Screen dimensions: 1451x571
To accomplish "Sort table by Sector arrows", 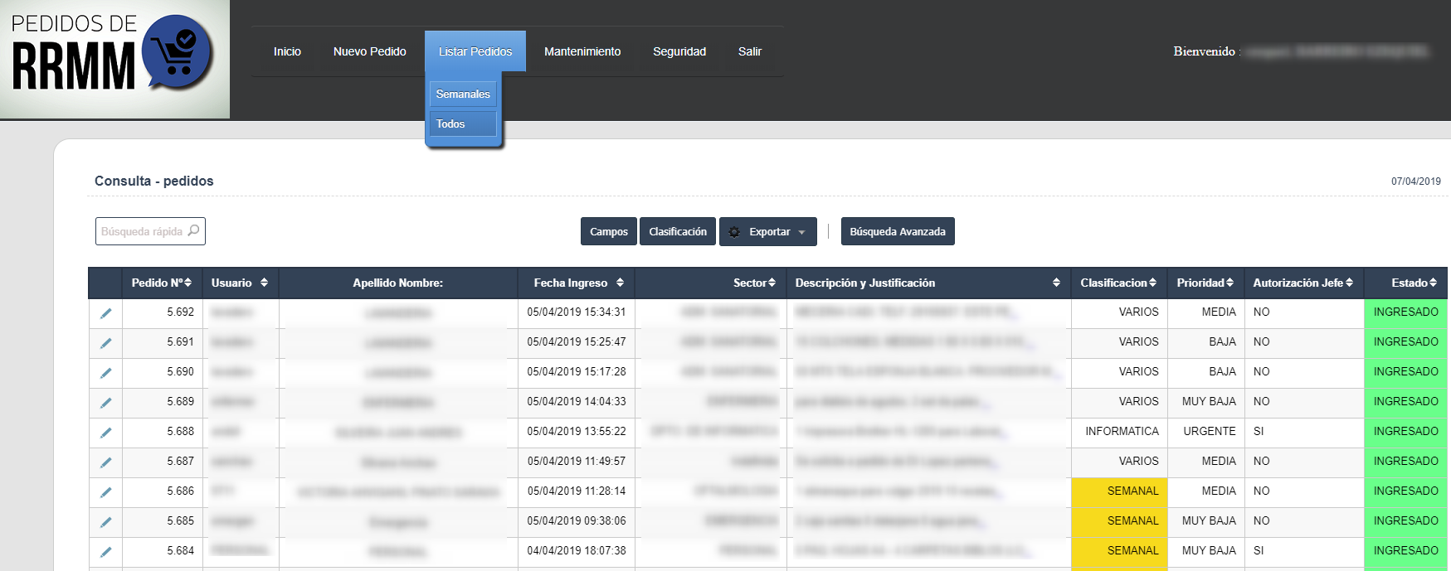I will 772,283.
